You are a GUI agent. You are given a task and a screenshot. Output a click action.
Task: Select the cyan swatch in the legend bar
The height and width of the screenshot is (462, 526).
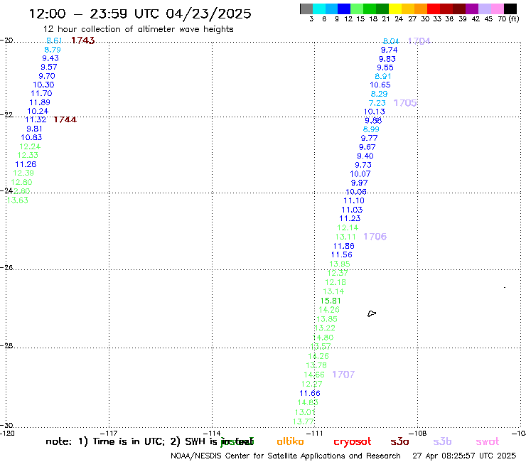click(x=319, y=9)
